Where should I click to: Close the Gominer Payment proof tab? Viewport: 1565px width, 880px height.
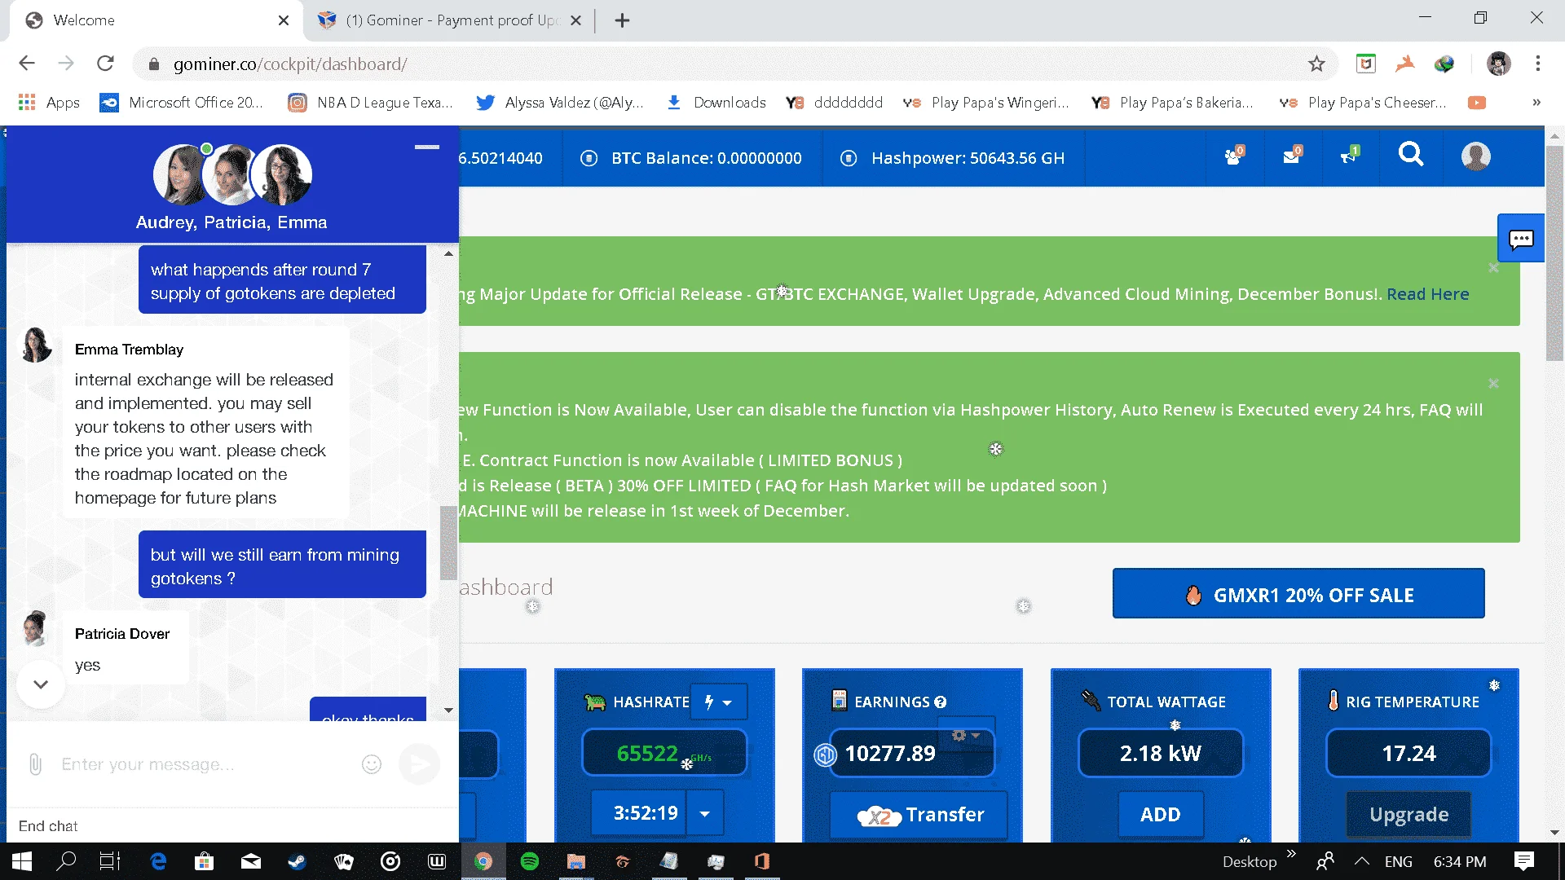coord(575,20)
